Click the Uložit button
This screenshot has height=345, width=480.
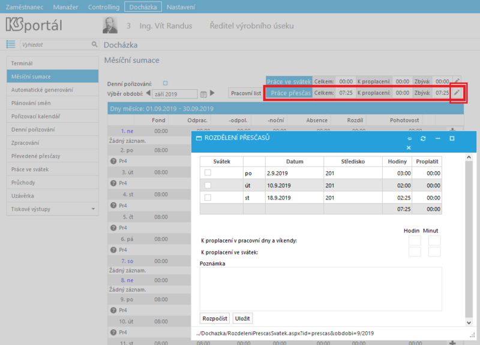[x=242, y=319]
